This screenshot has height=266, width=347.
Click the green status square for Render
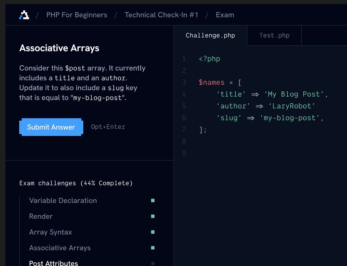pyautogui.click(x=153, y=216)
